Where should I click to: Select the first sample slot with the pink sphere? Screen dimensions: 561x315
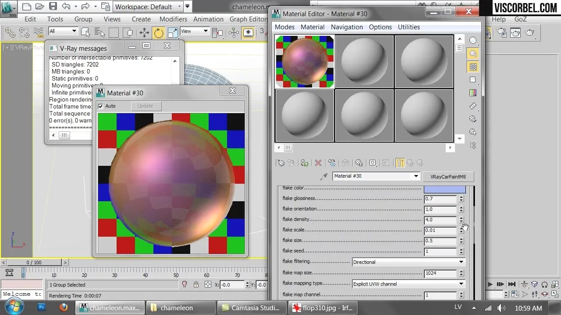(305, 62)
